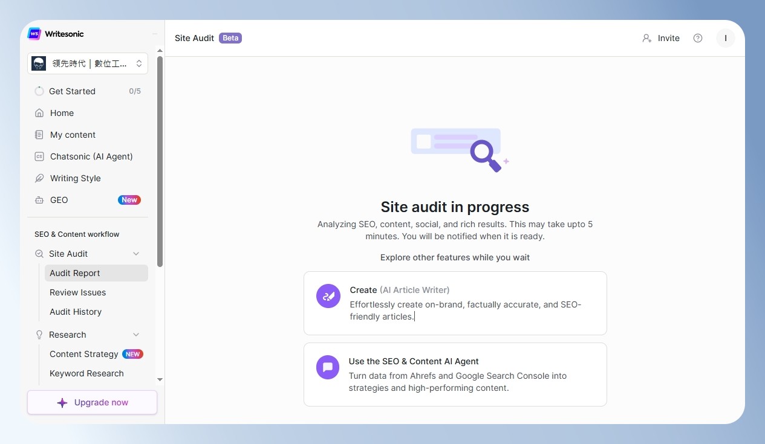Open the user avatar "I" menu
Viewport: 765px width, 444px height.
tap(725, 38)
